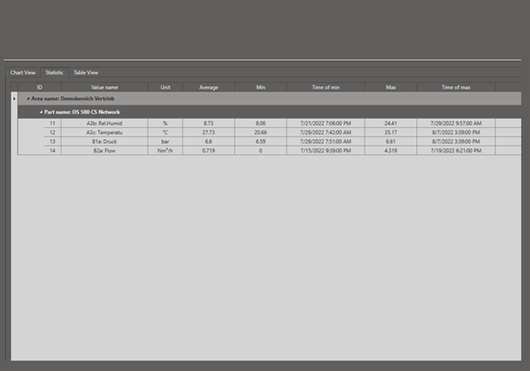
Task: Select the B2a: Flow row
Action: click(x=105, y=151)
